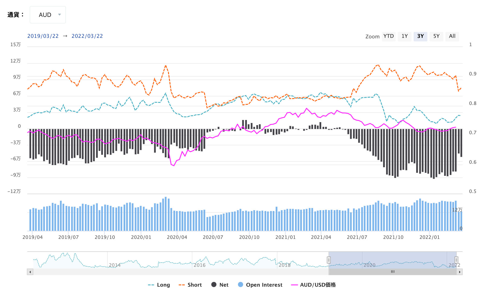Click 2014 label in the navigator
482x295 pixels.
point(115,265)
